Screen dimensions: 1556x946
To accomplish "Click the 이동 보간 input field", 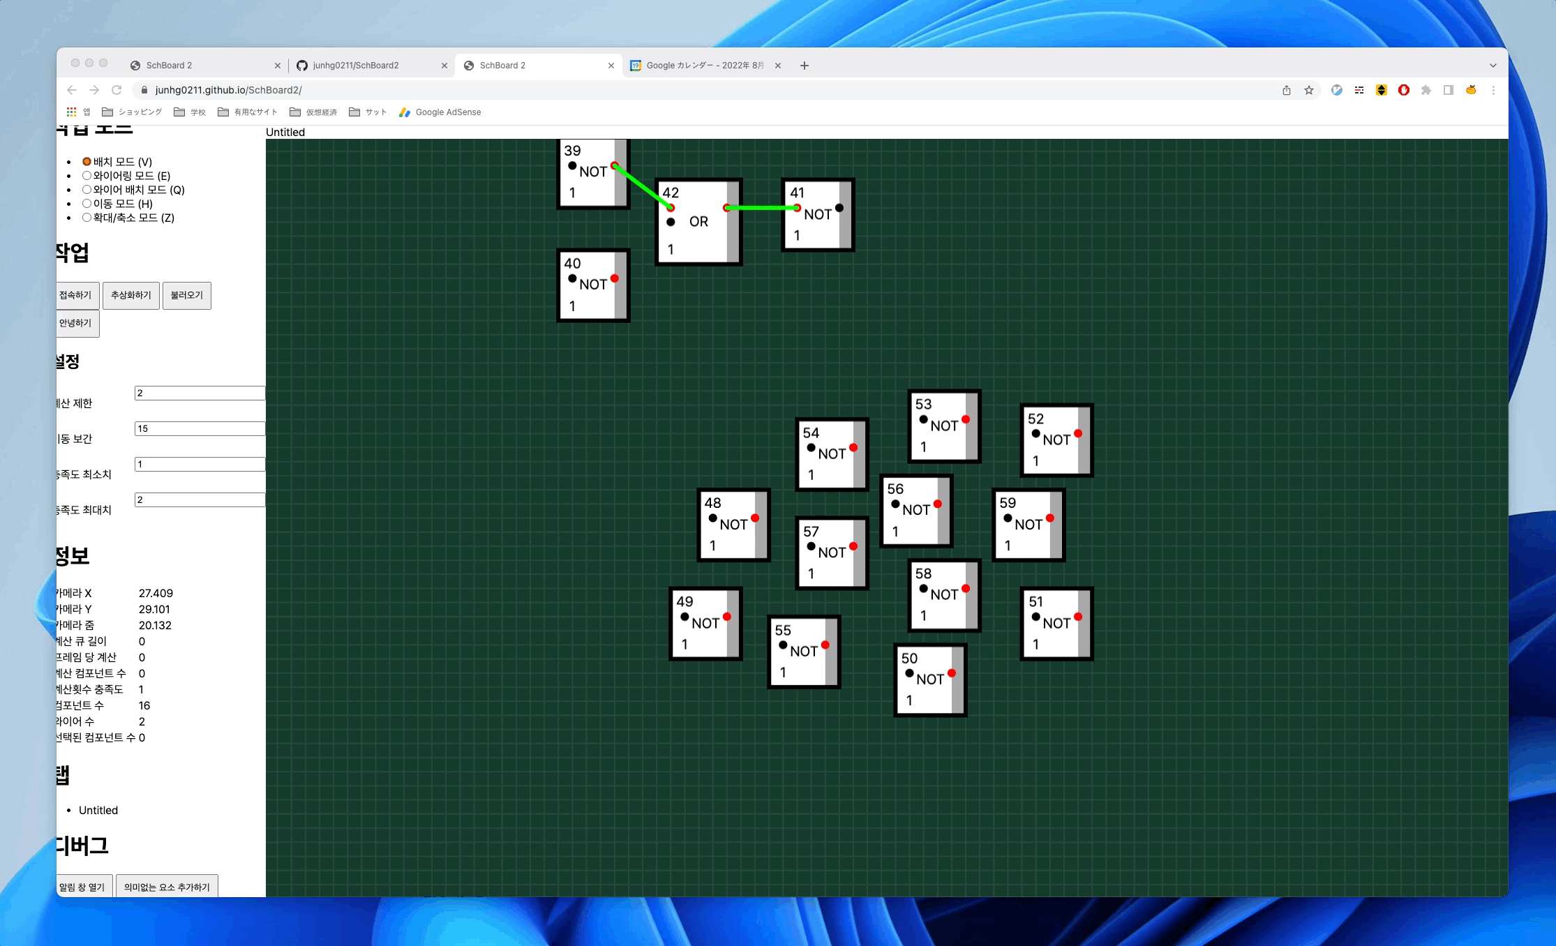I will pos(200,428).
